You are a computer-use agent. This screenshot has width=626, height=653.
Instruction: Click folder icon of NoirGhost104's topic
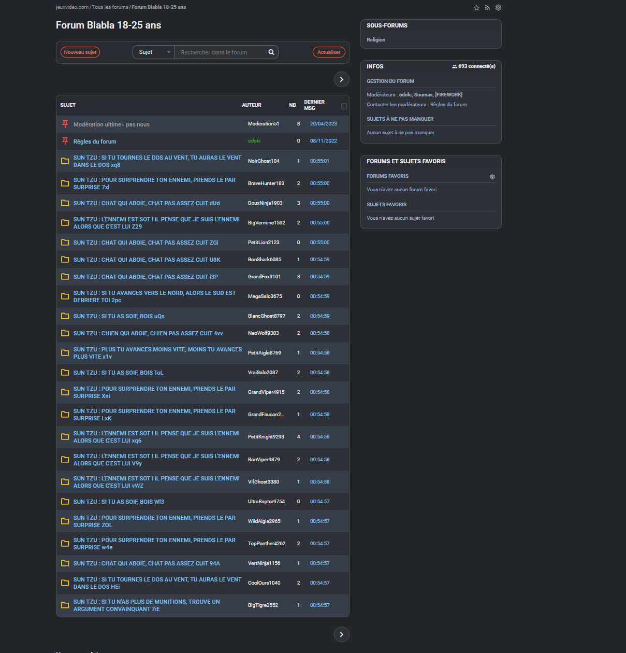tap(65, 161)
